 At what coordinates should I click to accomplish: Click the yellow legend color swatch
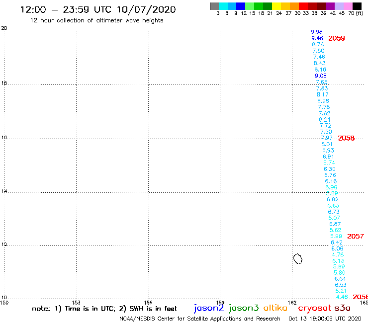click(x=276, y=6)
